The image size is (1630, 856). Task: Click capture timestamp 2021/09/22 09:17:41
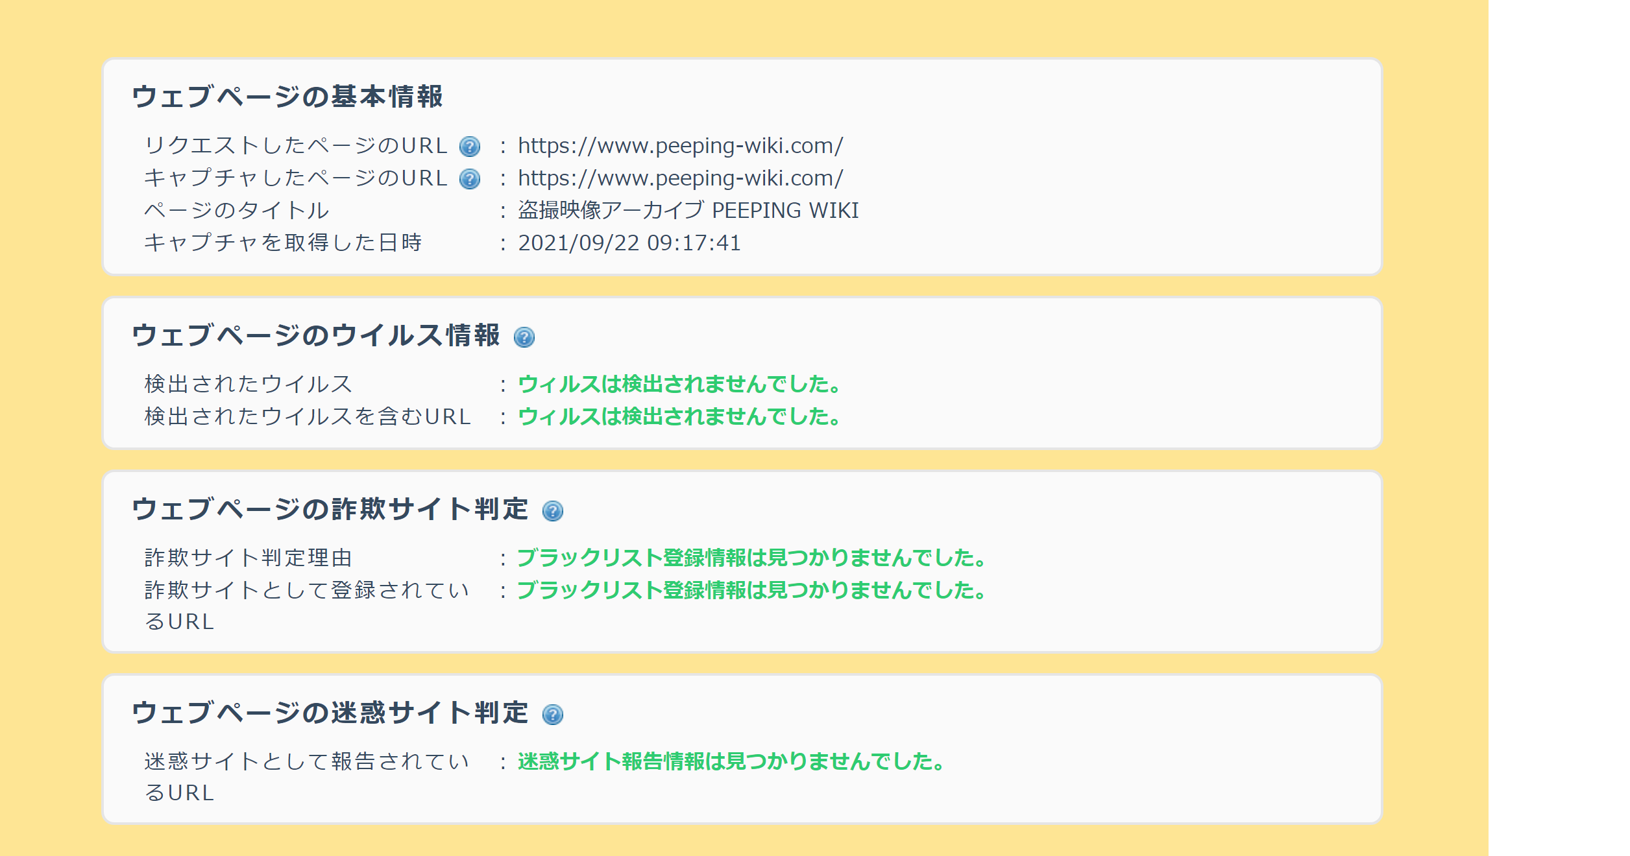[x=628, y=243]
